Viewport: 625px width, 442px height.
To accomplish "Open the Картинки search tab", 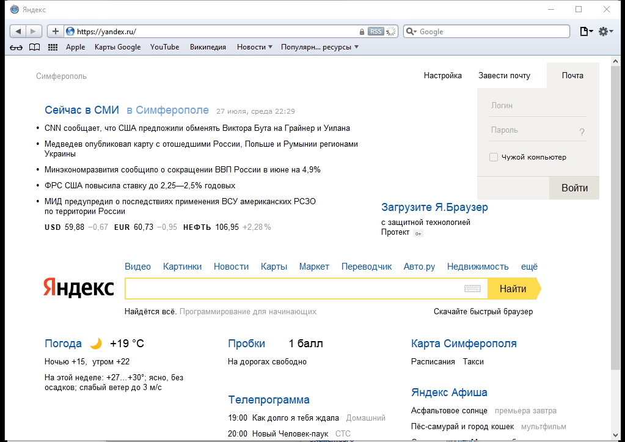I will tap(182, 267).
